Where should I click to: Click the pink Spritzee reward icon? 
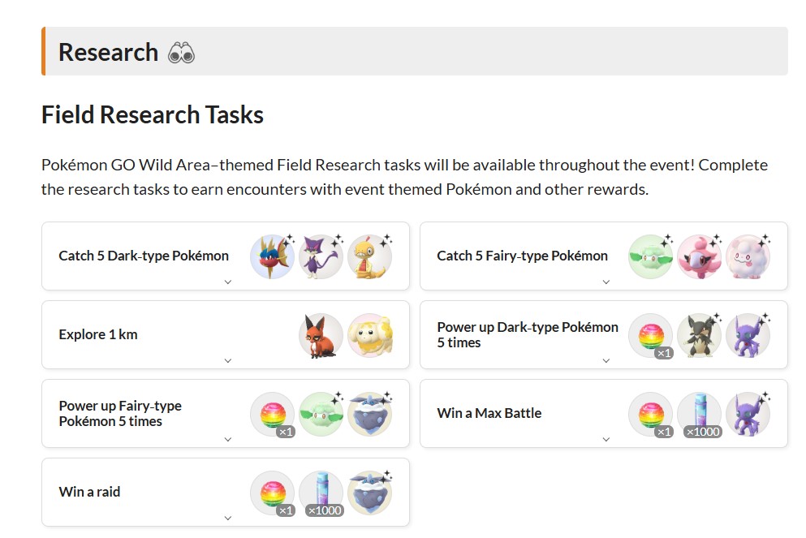pos(699,256)
